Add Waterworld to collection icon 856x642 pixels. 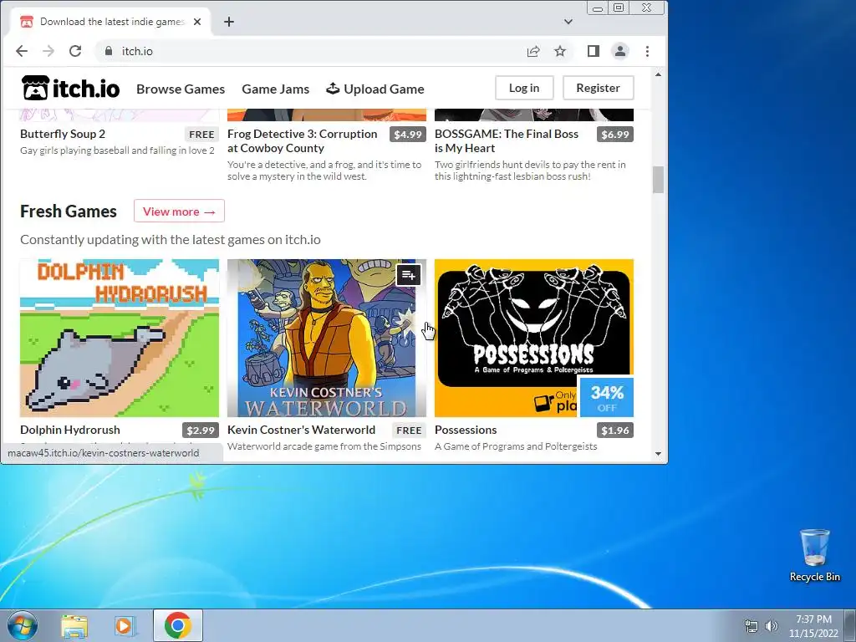(x=408, y=275)
